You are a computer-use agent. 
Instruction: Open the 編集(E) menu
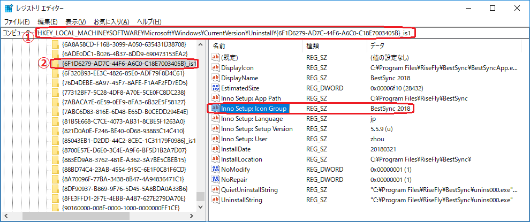click(47, 21)
